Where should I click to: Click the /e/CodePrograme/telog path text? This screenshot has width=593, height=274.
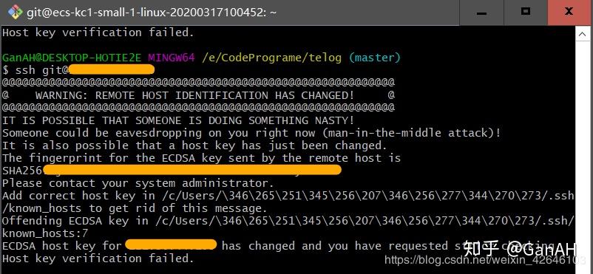click(271, 58)
